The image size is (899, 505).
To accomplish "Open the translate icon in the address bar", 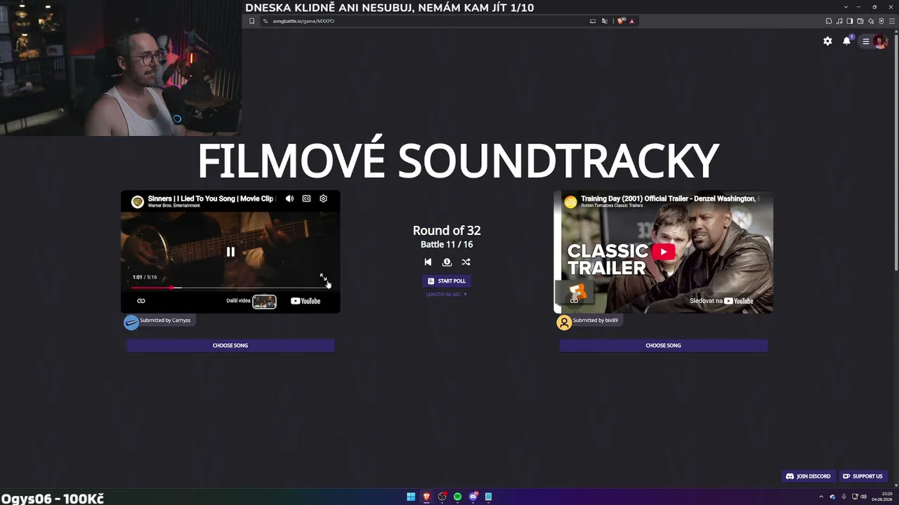I will pos(605,21).
